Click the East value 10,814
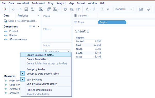The width and height of the screenshot is (155, 98). (x=97, y=45)
